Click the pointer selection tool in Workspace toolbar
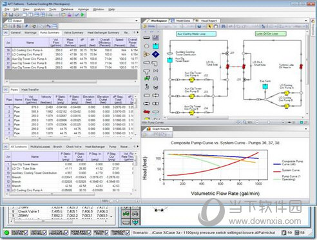Screen dimensions: 317x240 tap(210, 26)
